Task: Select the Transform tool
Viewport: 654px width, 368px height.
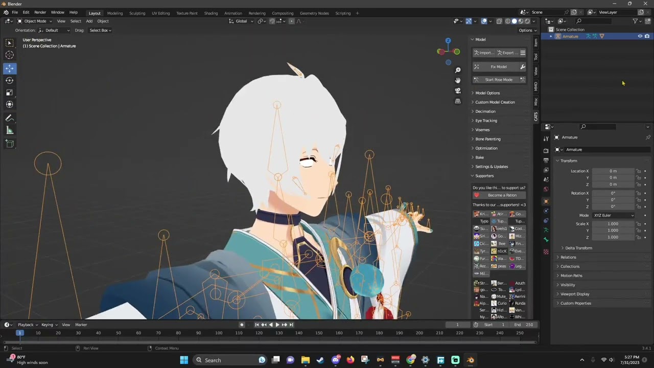Action: [10, 104]
